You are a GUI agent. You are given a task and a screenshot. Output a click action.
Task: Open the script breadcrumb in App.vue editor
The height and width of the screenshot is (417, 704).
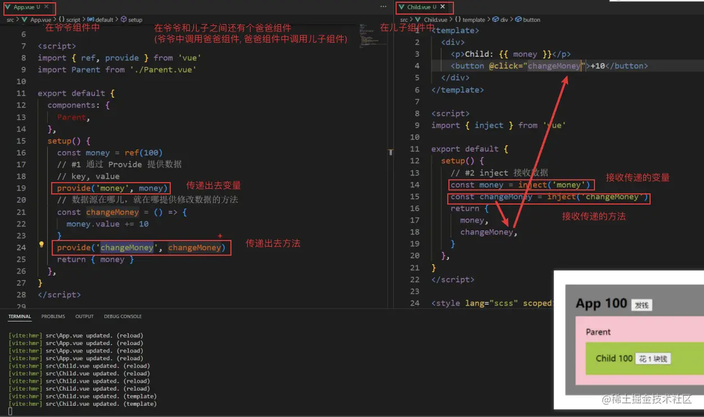point(69,20)
